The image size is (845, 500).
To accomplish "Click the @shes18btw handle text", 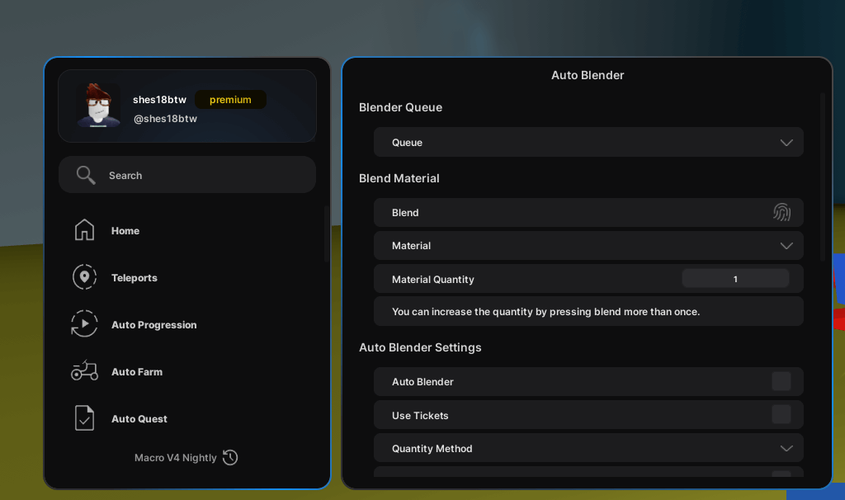I will pos(165,119).
